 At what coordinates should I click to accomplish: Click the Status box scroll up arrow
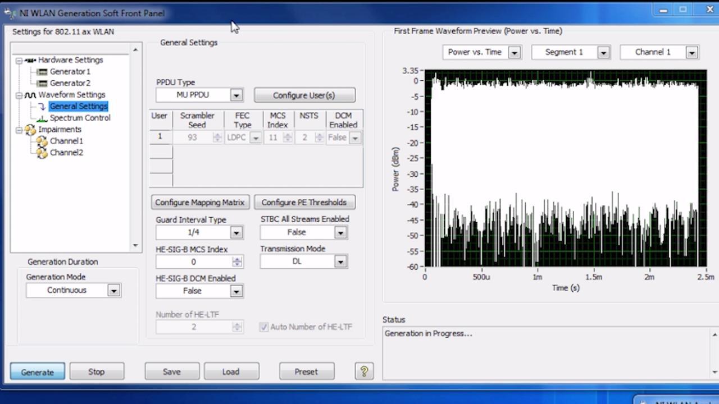(x=715, y=334)
